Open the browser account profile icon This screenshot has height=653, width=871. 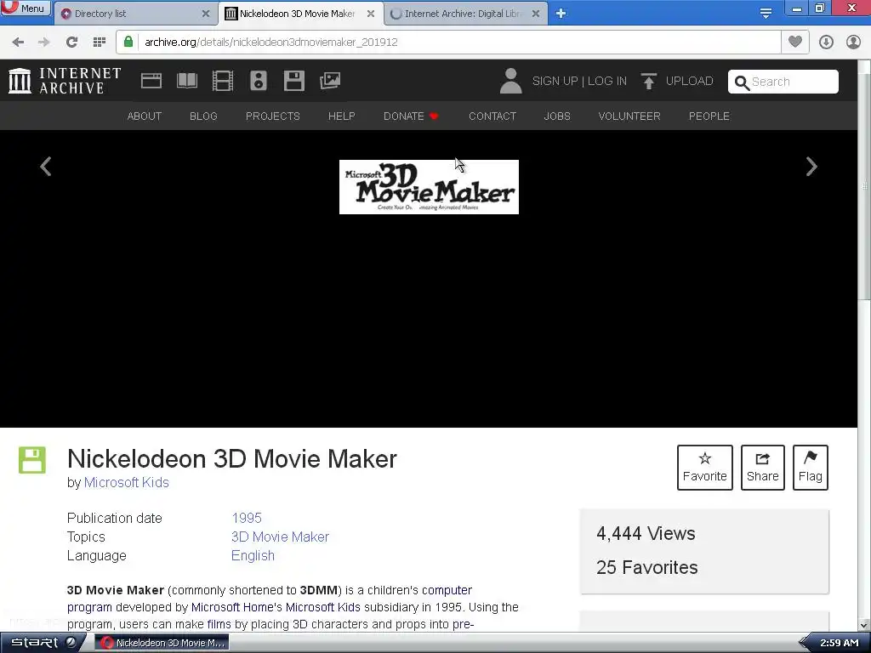coord(853,43)
